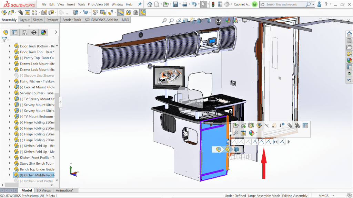353x198 pixels.
Task: Expand the Stove Sink Bench Top node
Action: 10,163
